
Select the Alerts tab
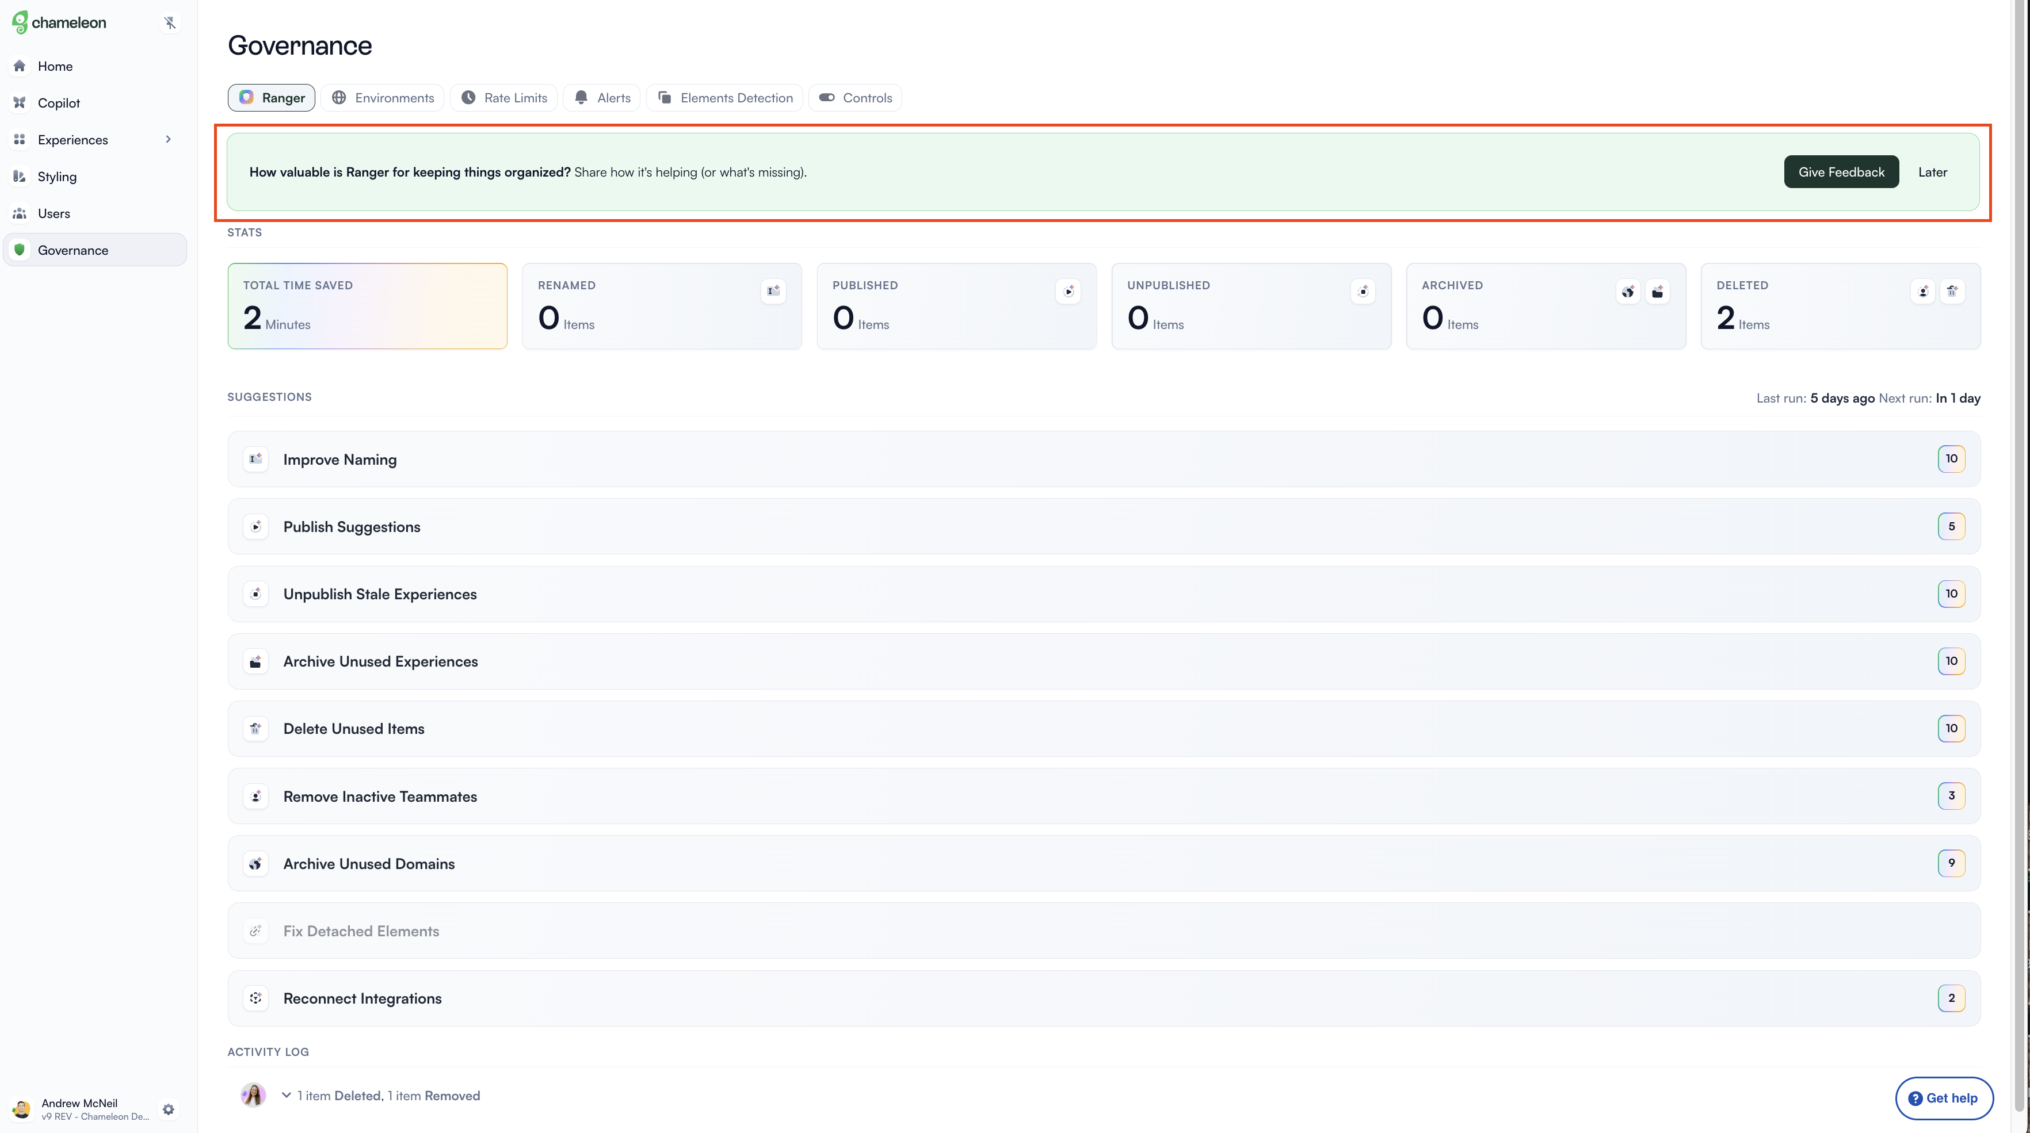point(601,97)
